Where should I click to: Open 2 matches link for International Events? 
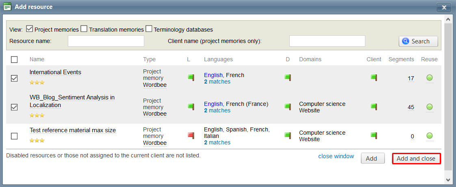point(217,82)
